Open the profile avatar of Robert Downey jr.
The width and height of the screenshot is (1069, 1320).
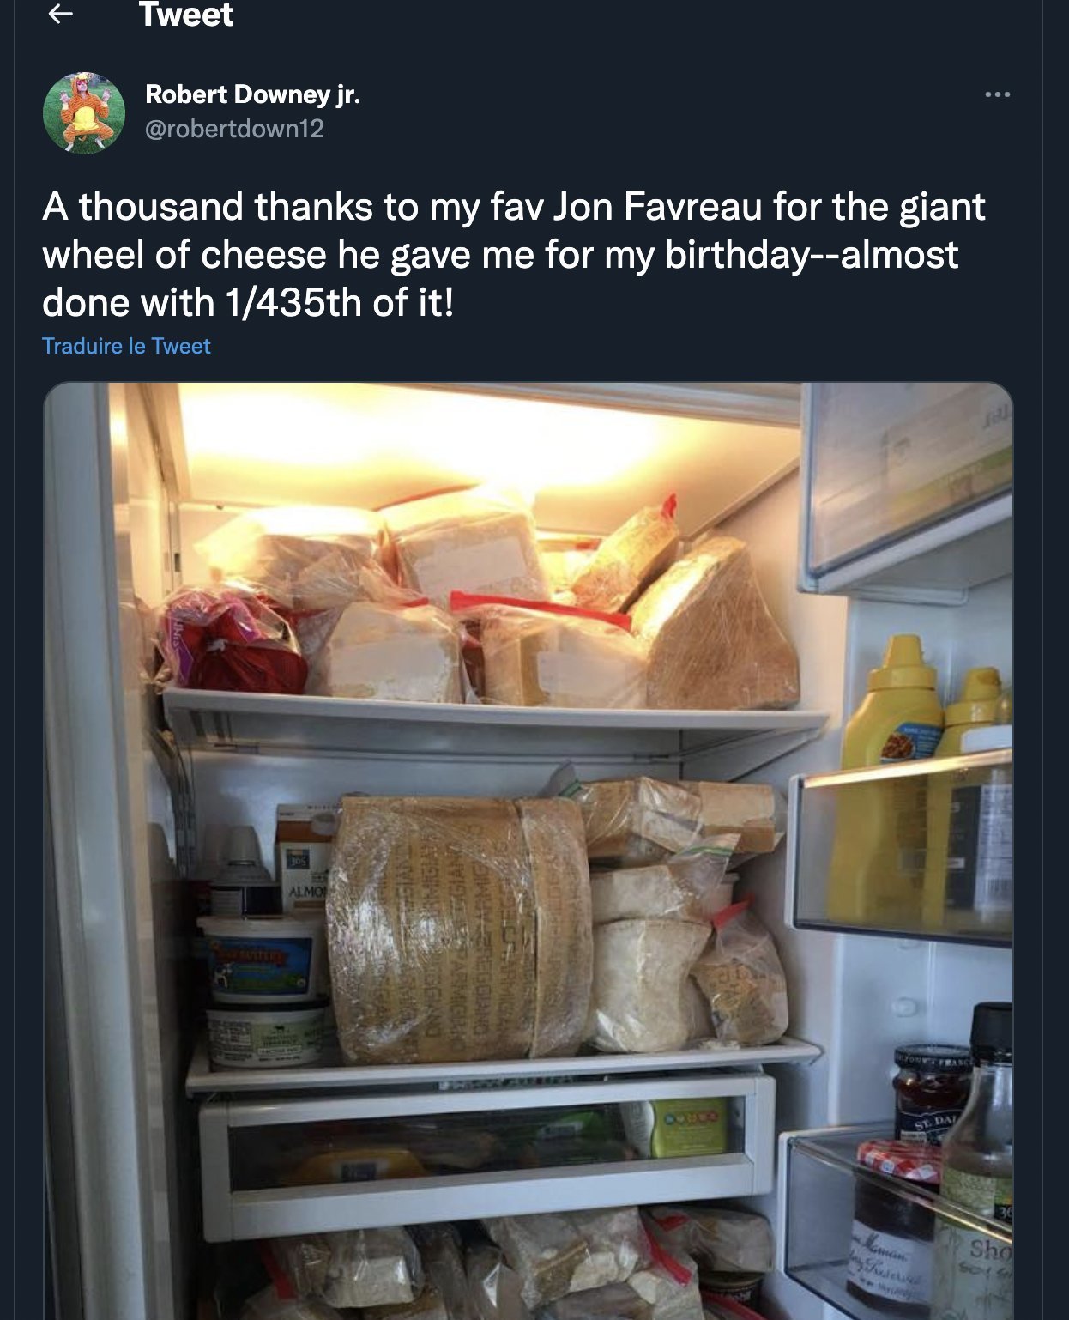coord(84,112)
